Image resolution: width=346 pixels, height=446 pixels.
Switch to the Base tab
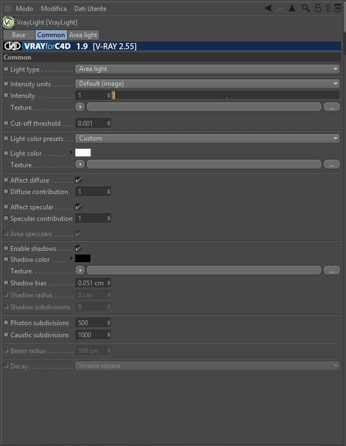click(x=19, y=35)
